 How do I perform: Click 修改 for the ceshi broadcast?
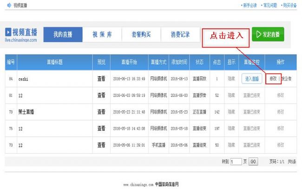274,79
